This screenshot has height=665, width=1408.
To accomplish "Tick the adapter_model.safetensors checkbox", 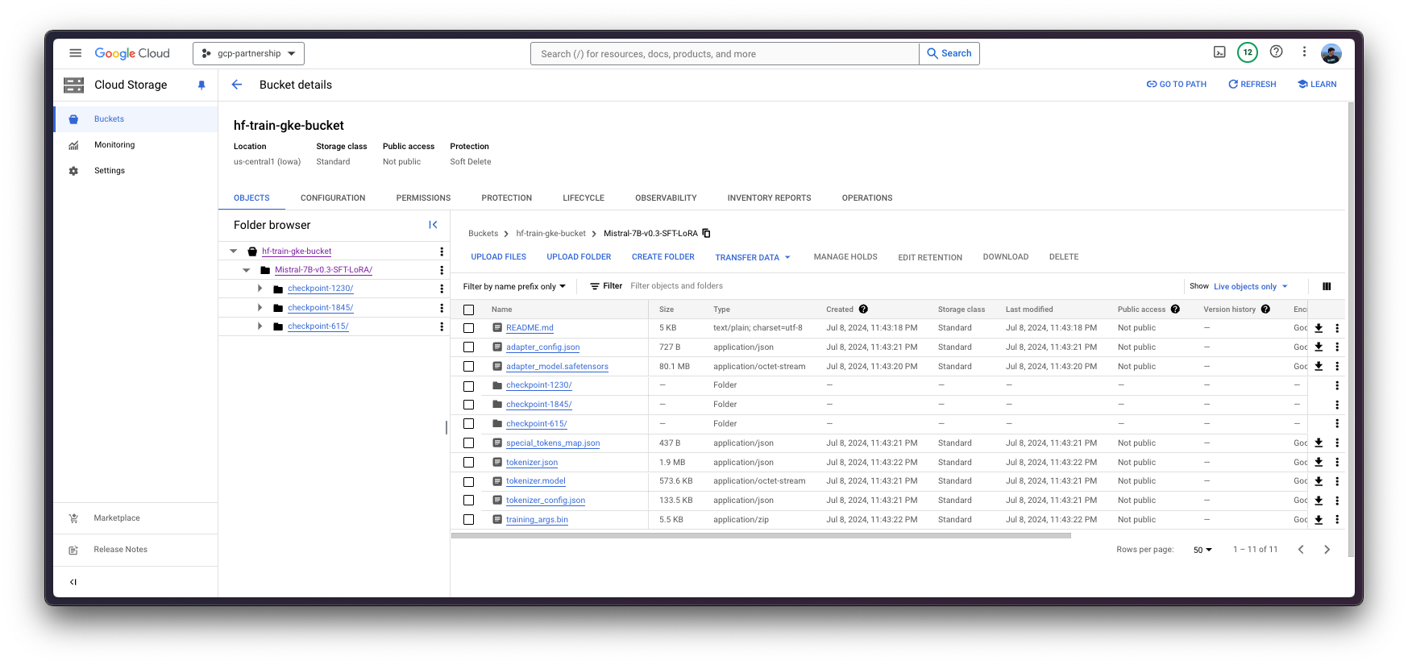I will point(468,367).
